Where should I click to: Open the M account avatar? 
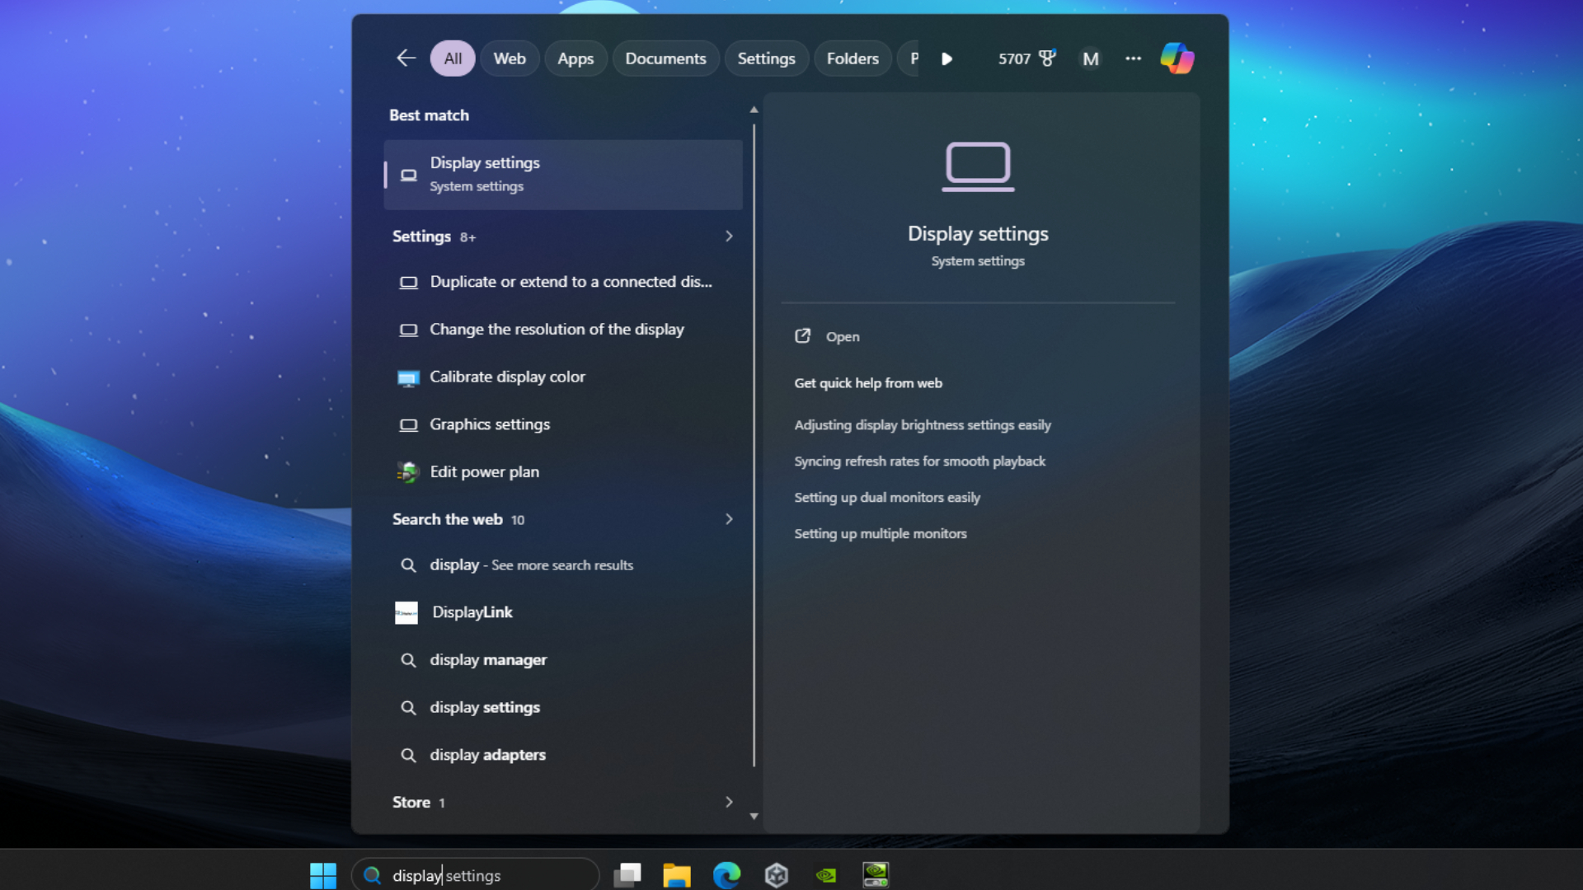pos(1090,59)
